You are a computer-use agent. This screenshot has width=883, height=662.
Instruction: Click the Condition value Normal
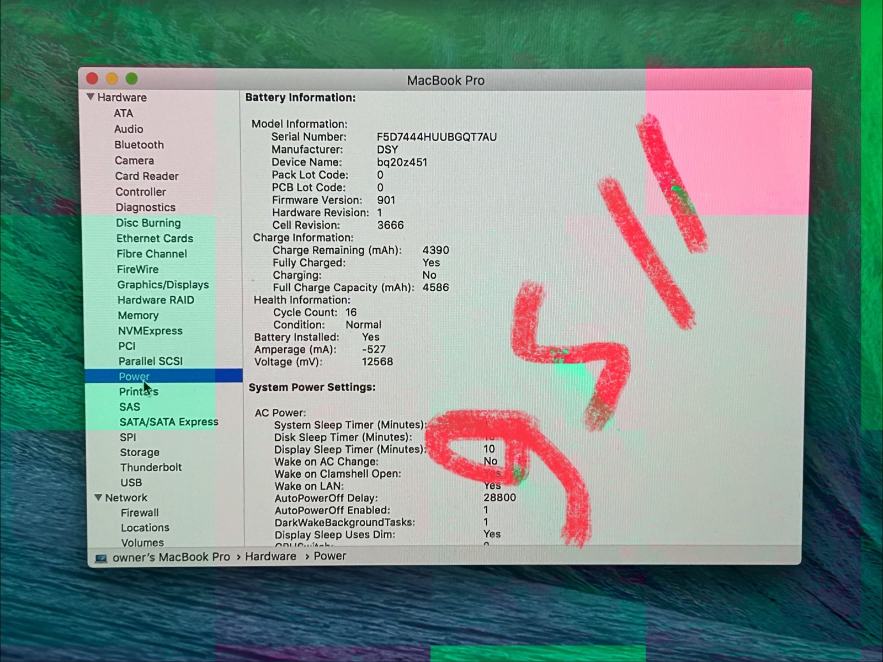[x=364, y=325]
